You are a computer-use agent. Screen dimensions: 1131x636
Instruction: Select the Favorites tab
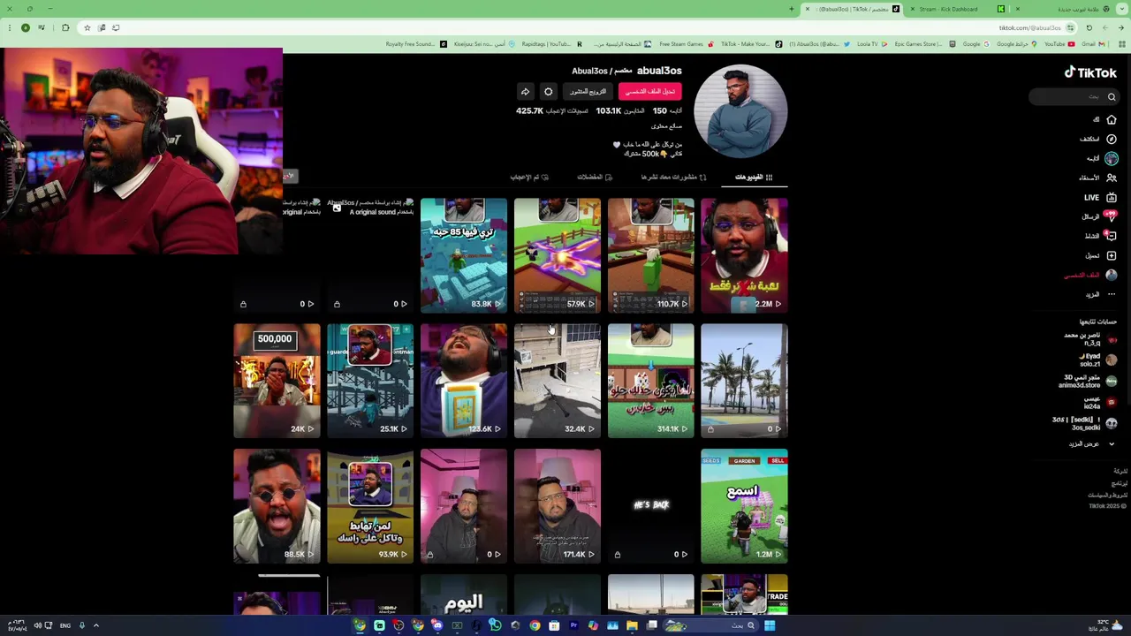pyautogui.click(x=594, y=178)
